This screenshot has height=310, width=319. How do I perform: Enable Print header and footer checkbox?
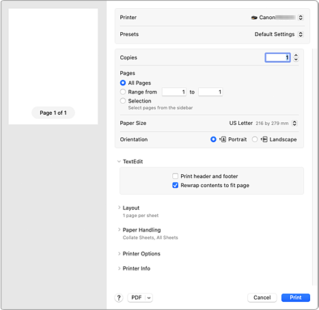175,176
